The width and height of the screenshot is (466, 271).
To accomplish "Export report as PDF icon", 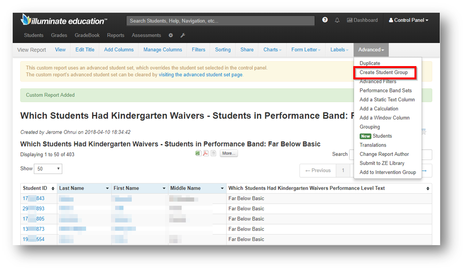I will (206, 153).
